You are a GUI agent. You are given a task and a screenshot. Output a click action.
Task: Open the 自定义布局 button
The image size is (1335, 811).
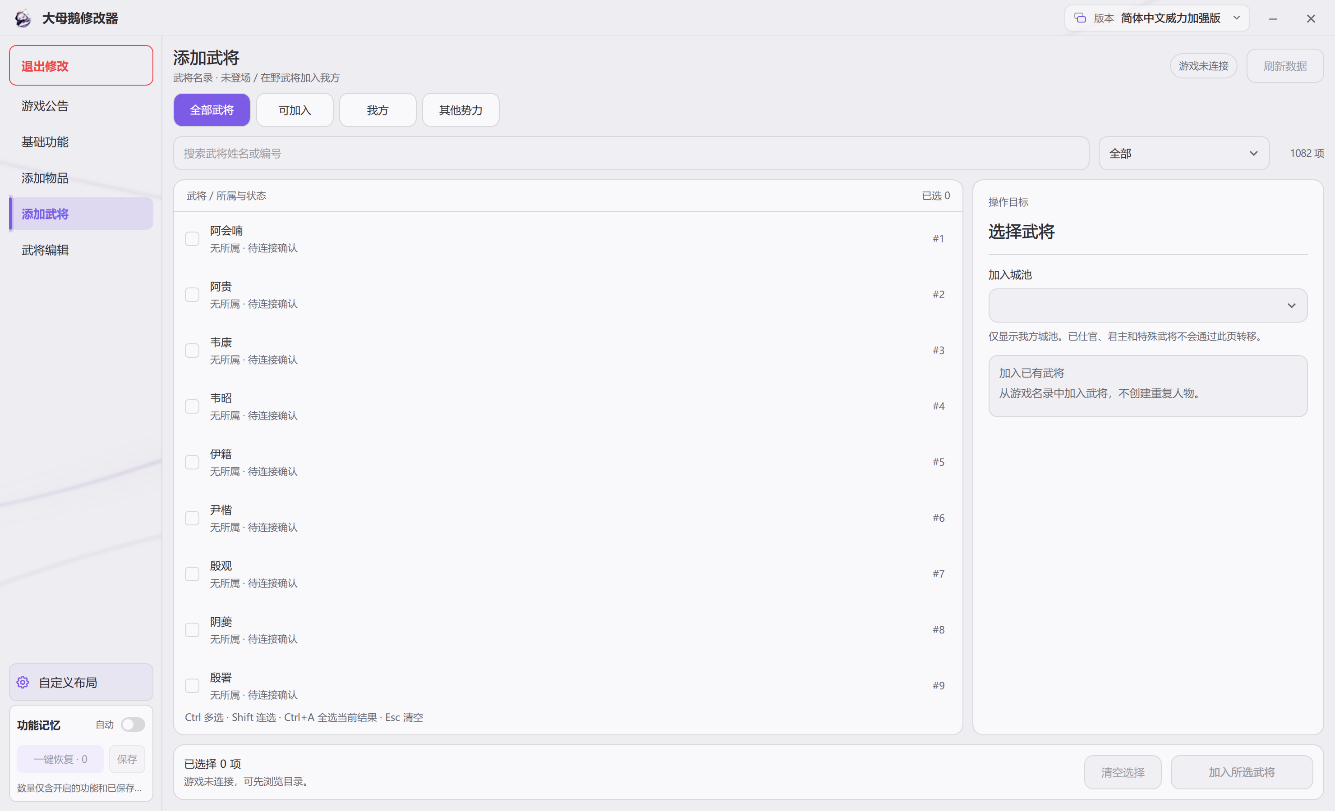click(81, 682)
